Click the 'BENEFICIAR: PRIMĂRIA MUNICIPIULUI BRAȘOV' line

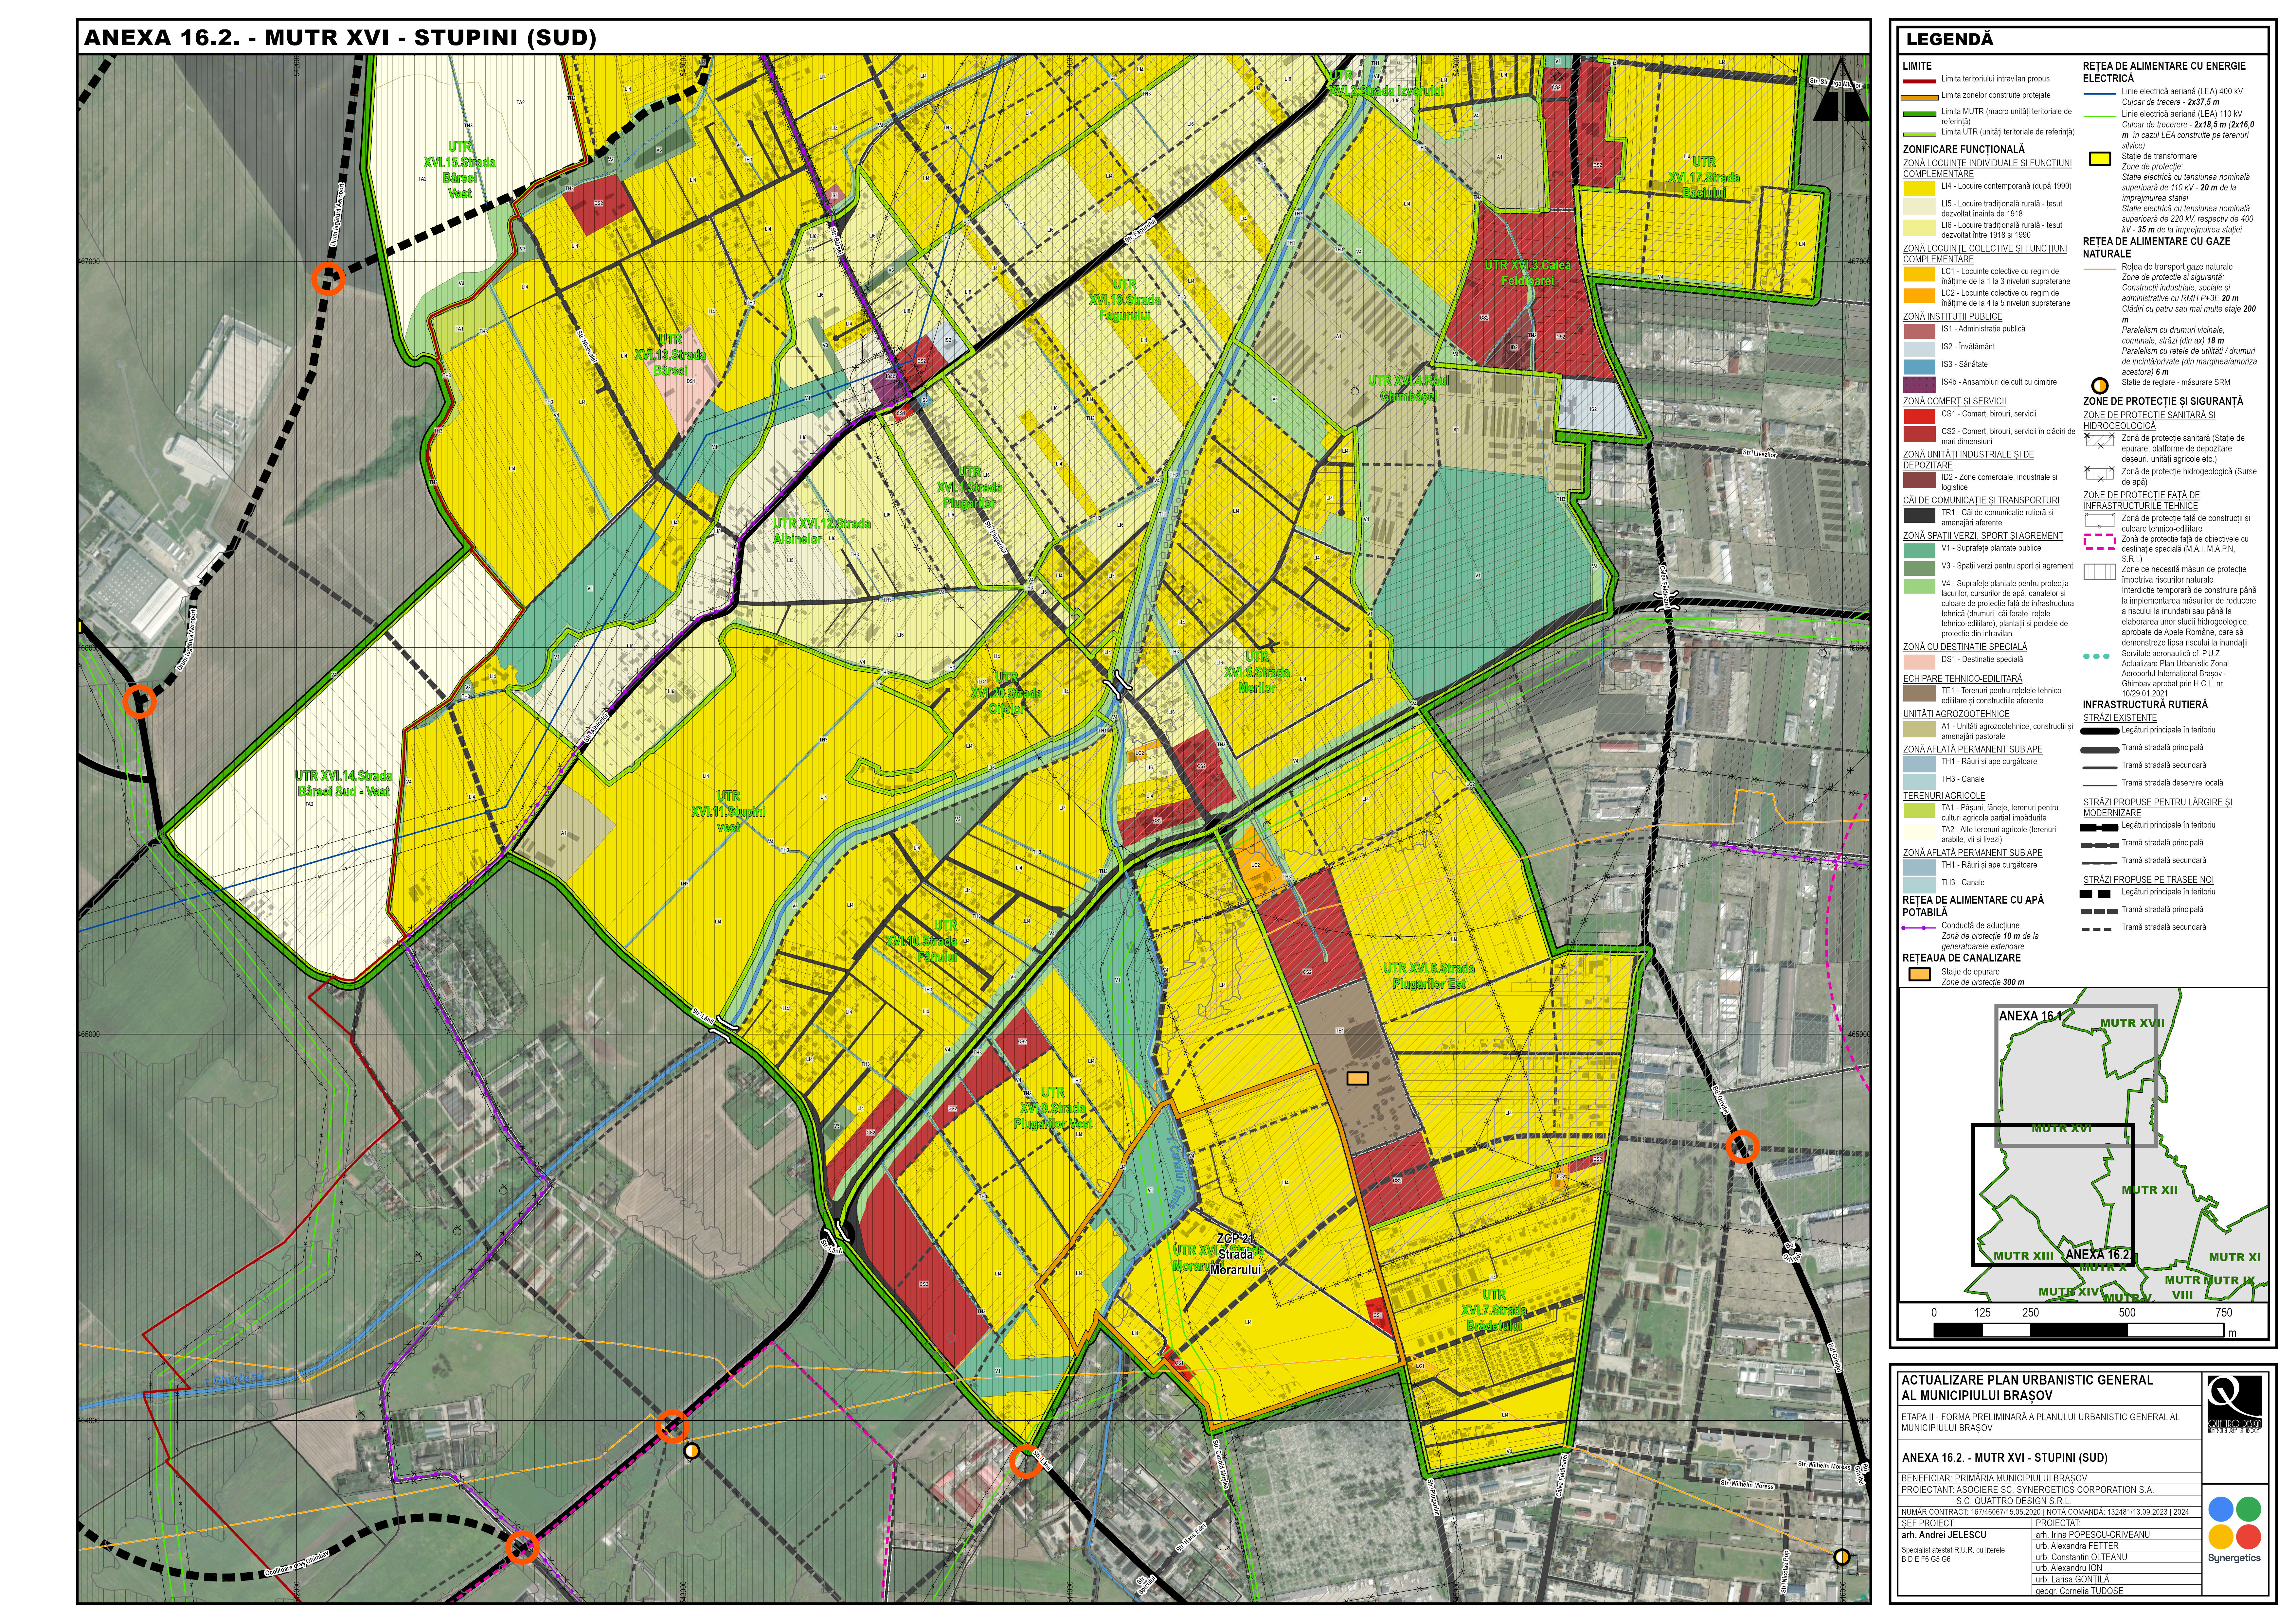coord(1994,1478)
